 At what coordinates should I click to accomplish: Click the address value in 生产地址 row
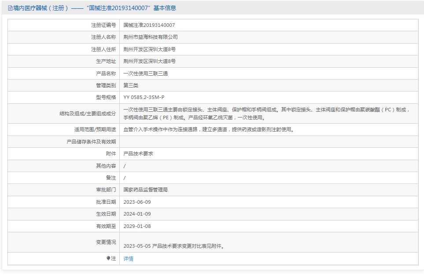coord(149,61)
